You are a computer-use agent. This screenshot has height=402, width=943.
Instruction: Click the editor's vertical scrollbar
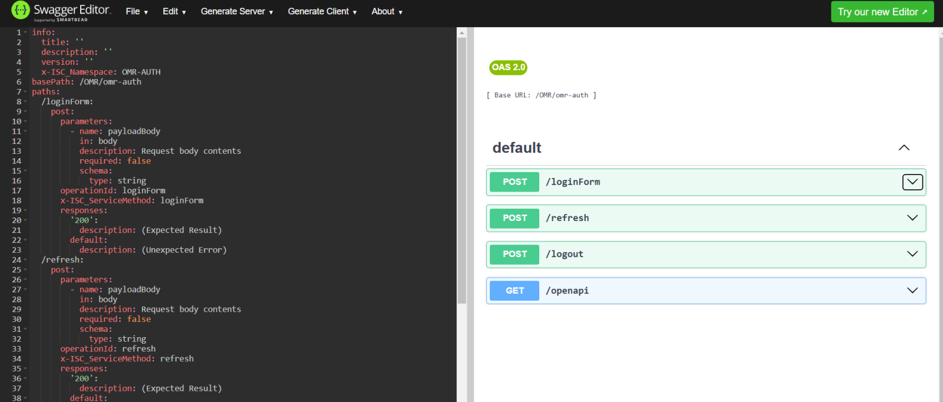[461, 171]
